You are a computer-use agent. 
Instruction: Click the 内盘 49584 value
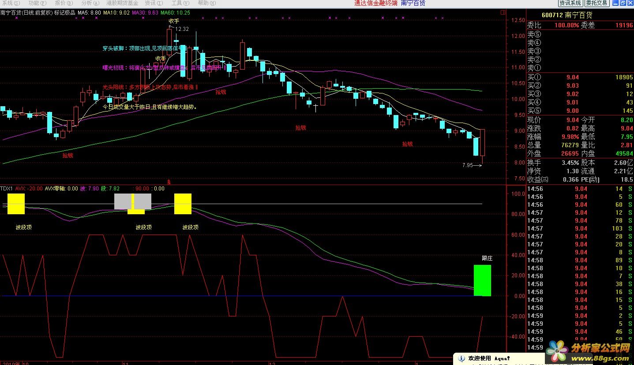pyautogui.click(x=624, y=153)
